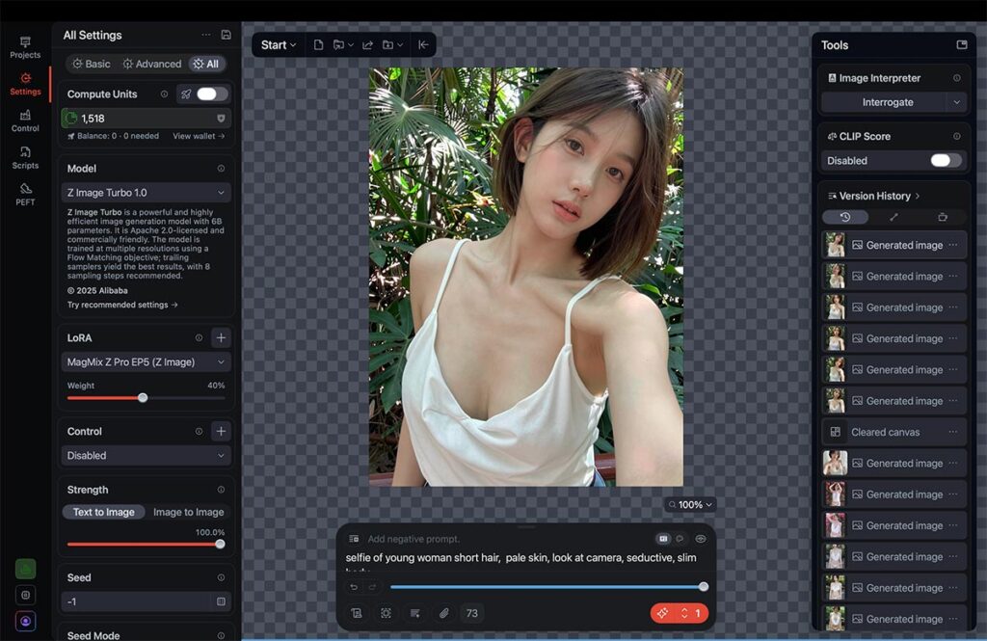Open the Scripts sidebar panel
987x641 pixels.
pyautogui.click(x=25, y=157)
